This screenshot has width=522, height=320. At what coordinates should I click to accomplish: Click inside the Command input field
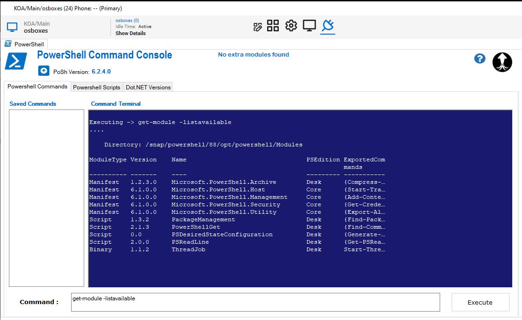254,302
